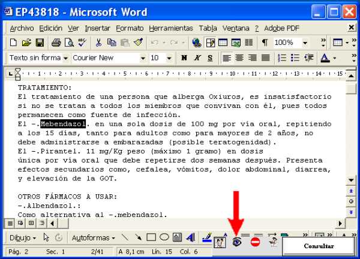Open the Herramientas menu
The width and height of the screenshot is (360, 259).
tap(171, 28)
